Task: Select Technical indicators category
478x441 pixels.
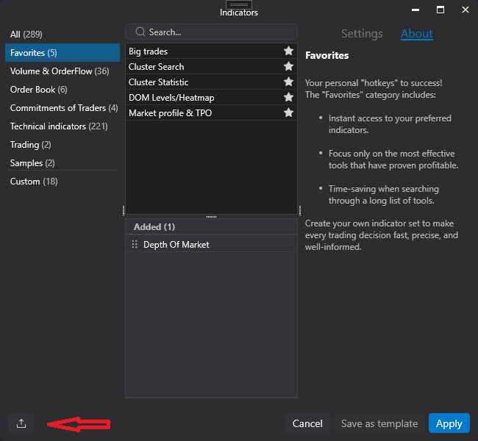Action: point(59,126)
